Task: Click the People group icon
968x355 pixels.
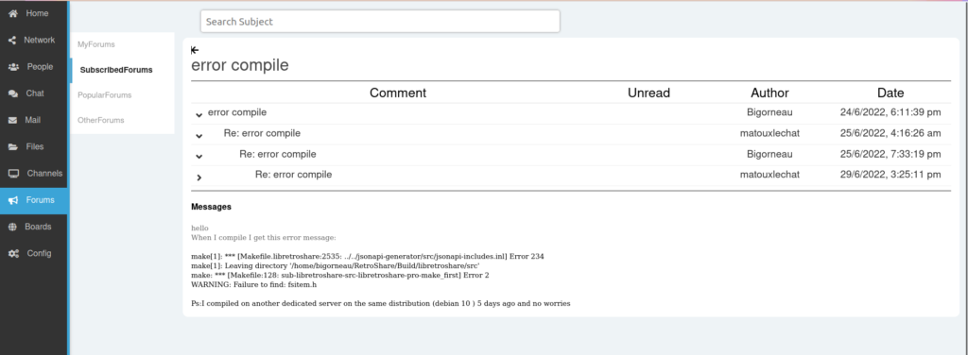Action: pyautogui.click(x=13, y=66)
